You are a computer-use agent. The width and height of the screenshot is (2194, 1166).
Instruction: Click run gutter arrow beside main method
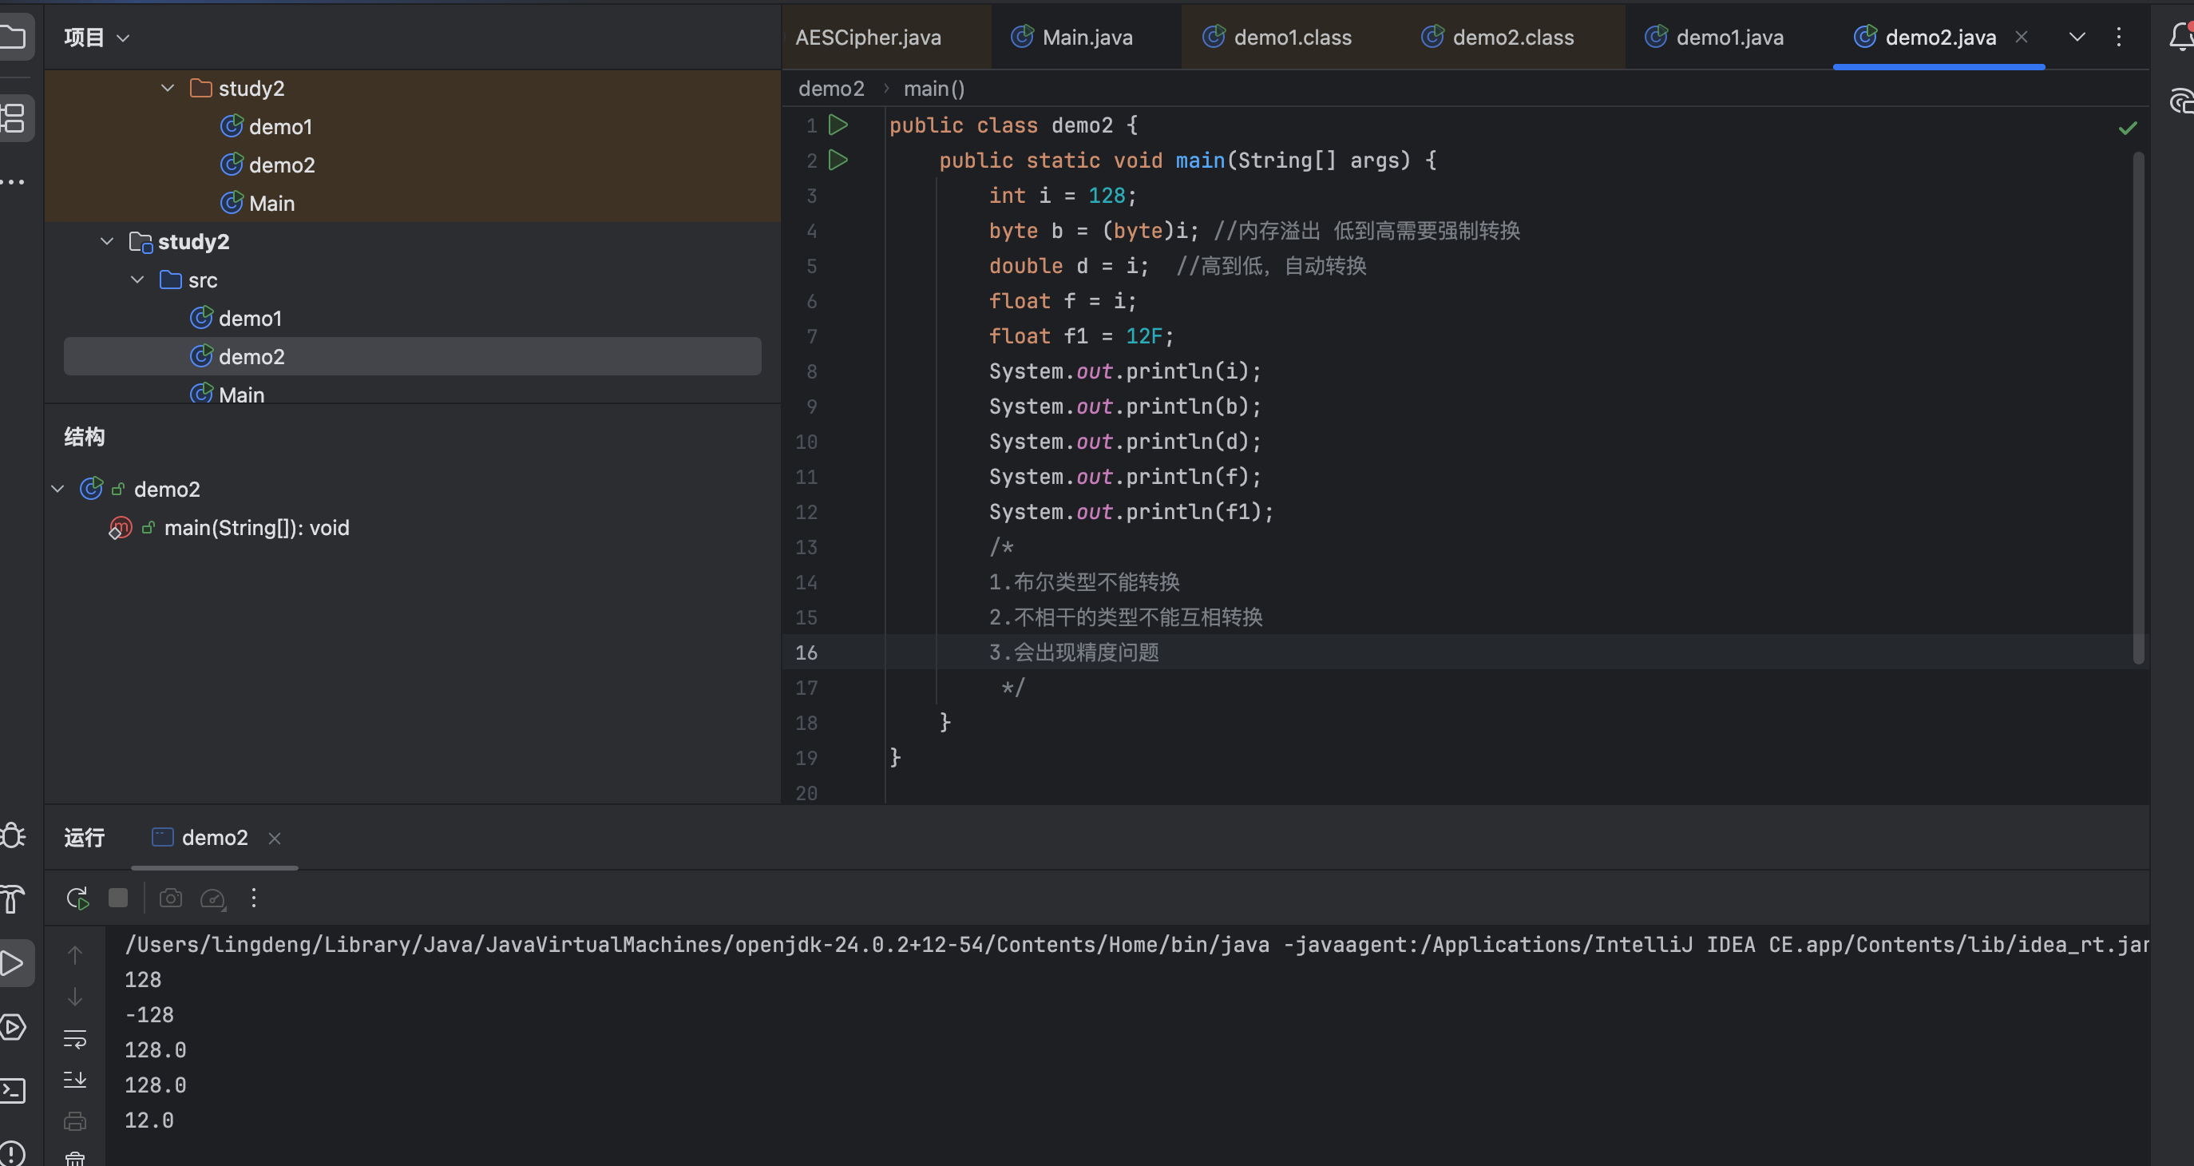(838, 160)
